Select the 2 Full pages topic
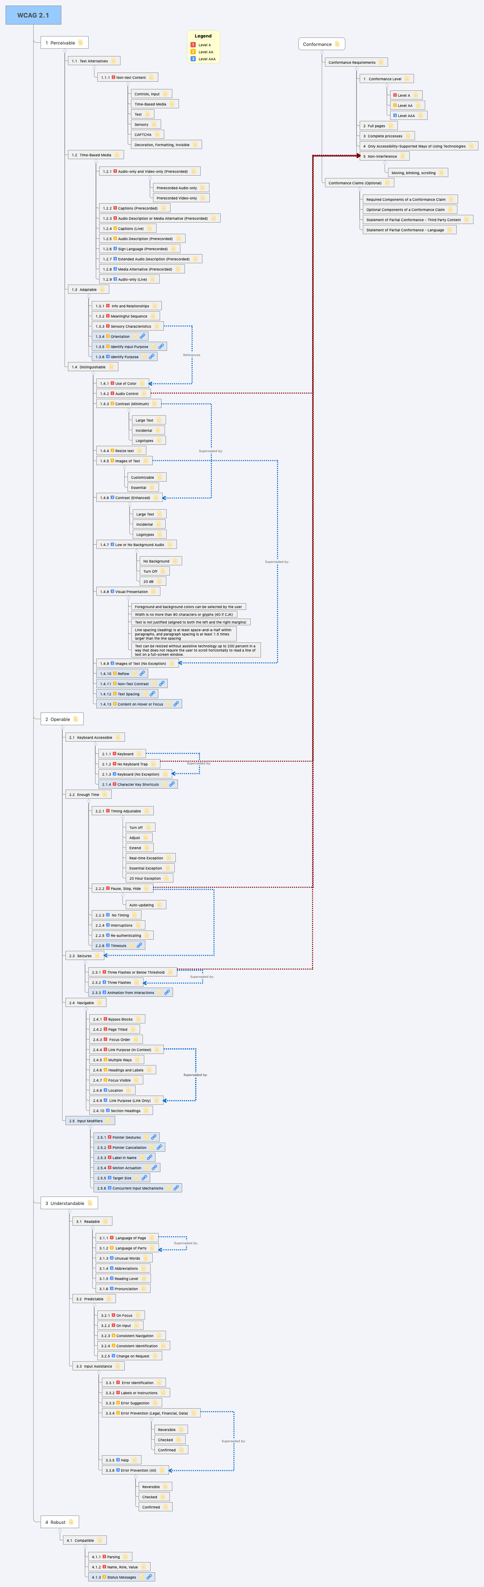The image size is (484, 1587). tap(378, 126)
